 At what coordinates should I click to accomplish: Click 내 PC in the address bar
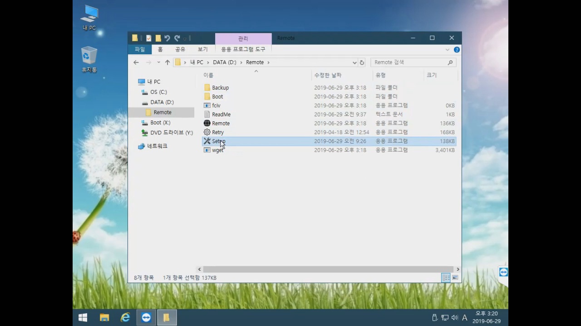click(197, 62)
